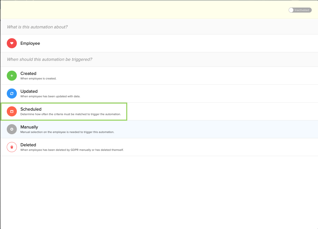Pick the Manually trigger title
The image size is (318, 229).
[x=29, y=127]
